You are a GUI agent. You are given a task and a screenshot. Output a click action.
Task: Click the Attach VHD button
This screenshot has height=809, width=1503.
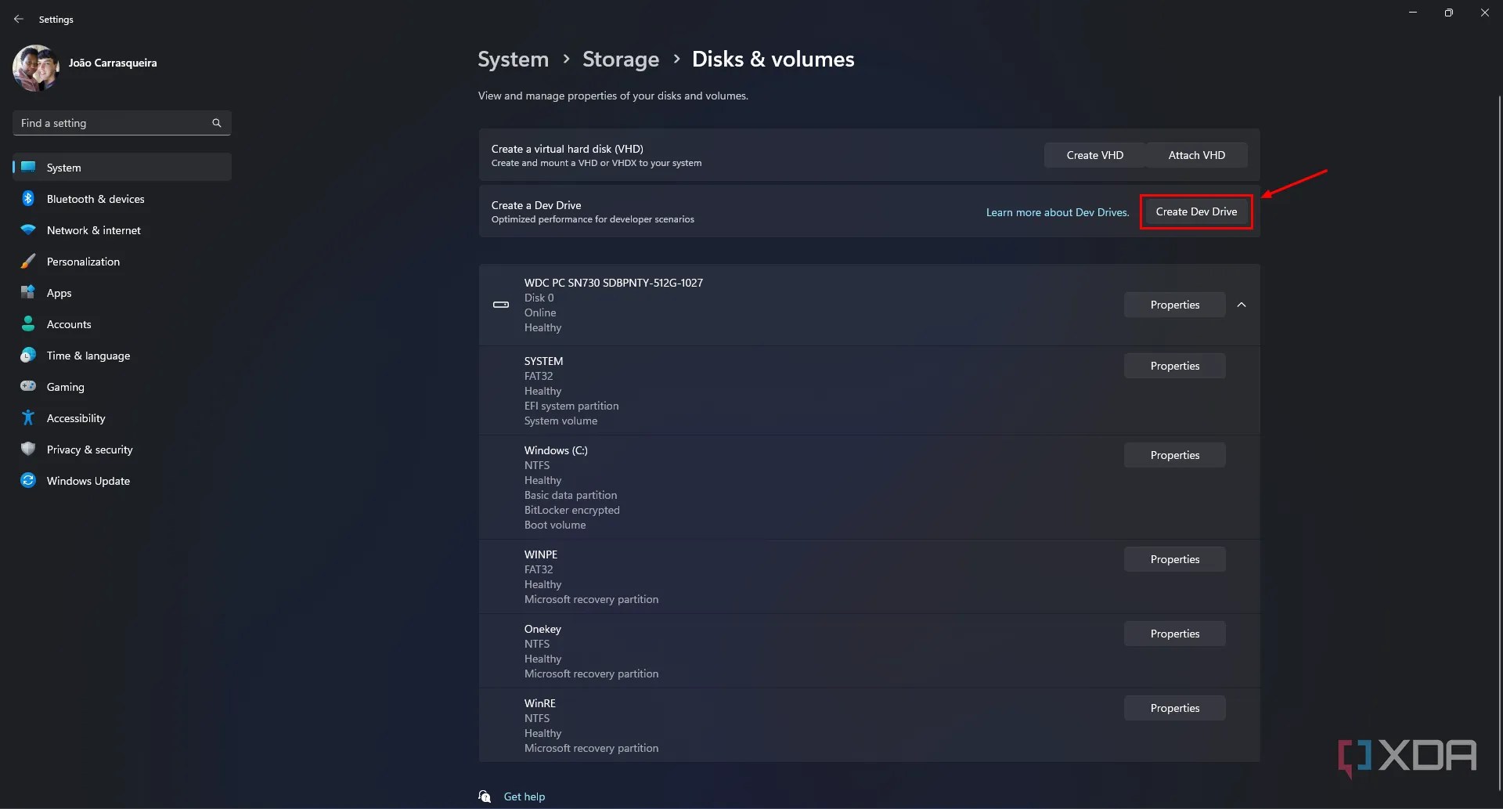(x=1197, y=154)
